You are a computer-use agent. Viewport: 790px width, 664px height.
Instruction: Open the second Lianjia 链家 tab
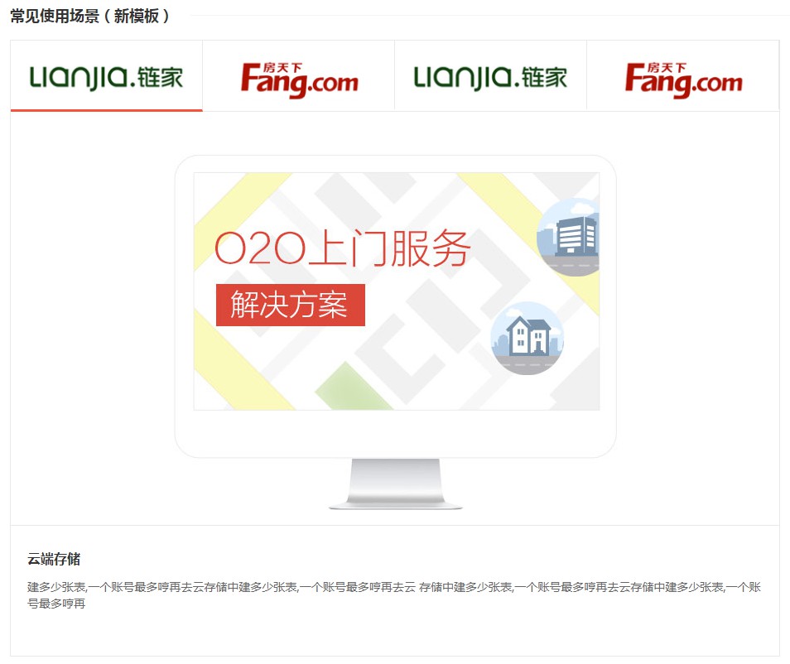point(491,76)
